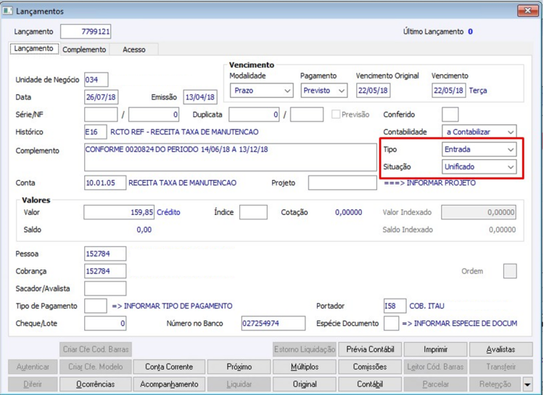
Task: Toggle the Previsão checkbox
Action: pyautogui.click(x=336, y=115)
